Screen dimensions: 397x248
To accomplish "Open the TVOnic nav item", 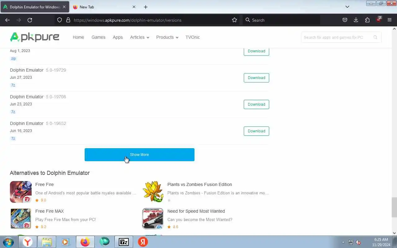I will 193,37.
